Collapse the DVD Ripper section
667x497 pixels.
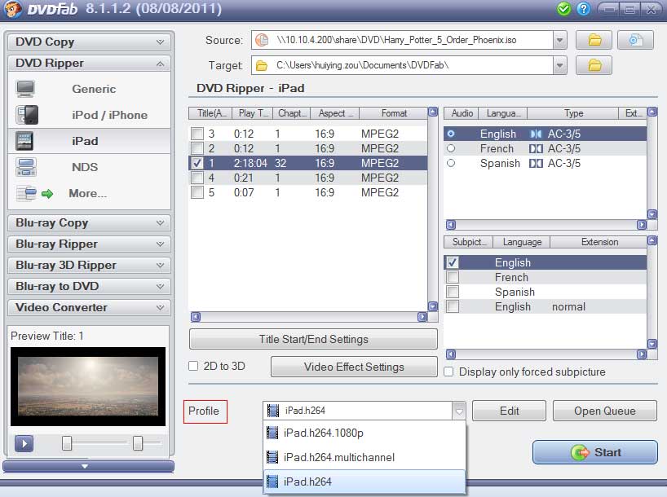(x=89, y=64)
